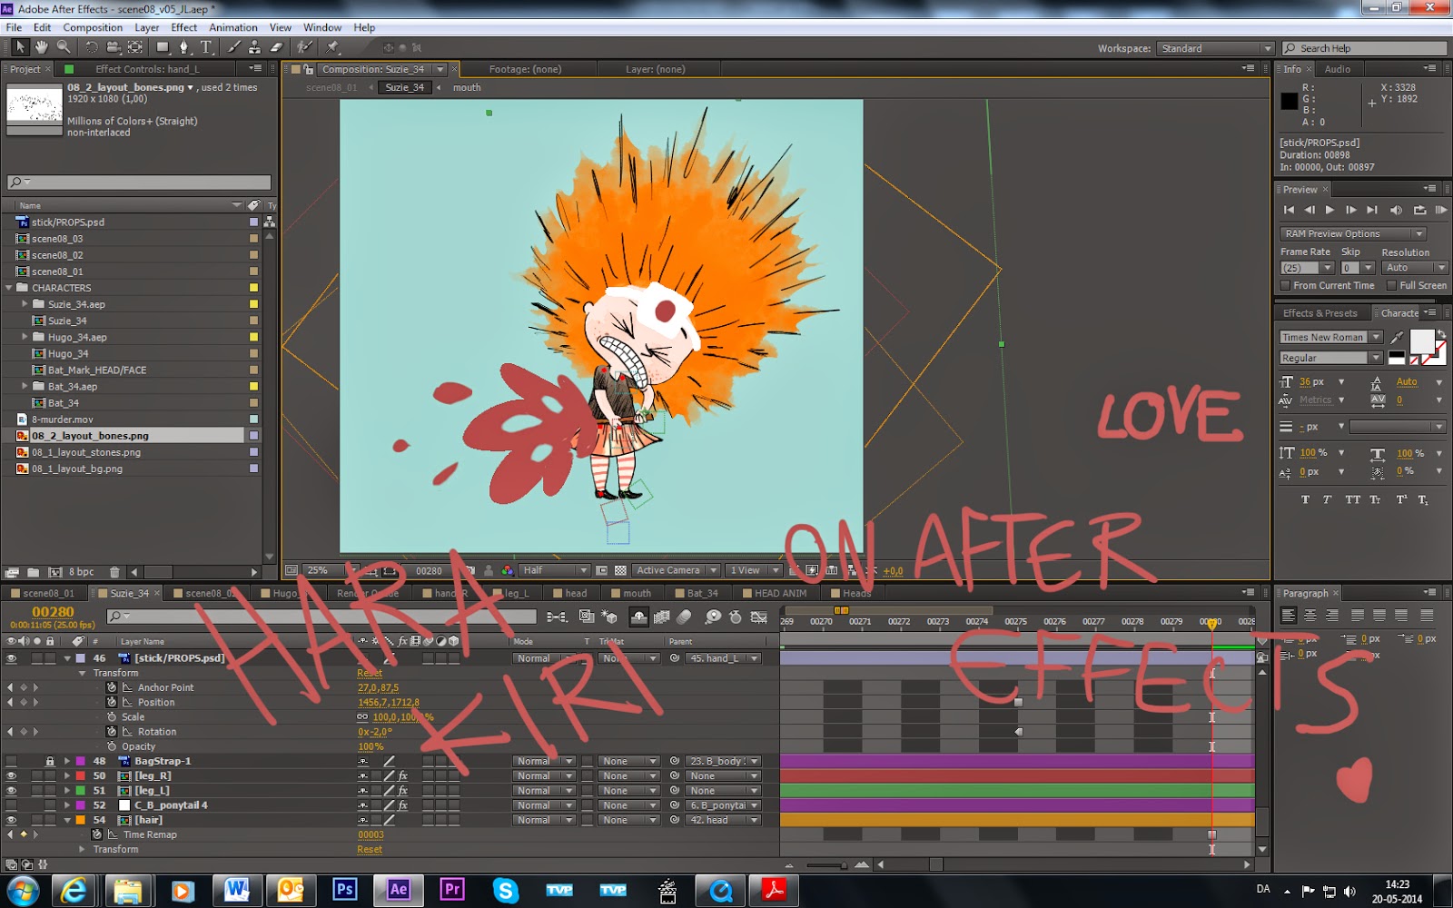The width and height of the screenshot is (1453, 908).
Task: Collapse the CHARACTERS folder
Action: (x=9, y=288)
